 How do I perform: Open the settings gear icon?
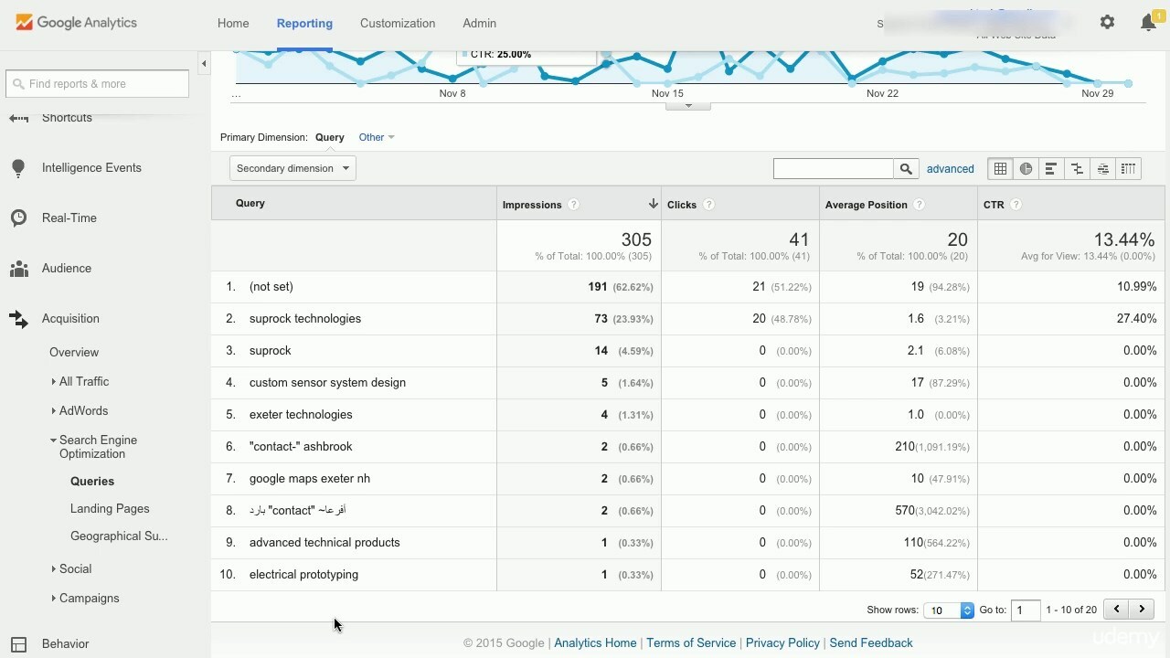click(x=1107, y=22)
